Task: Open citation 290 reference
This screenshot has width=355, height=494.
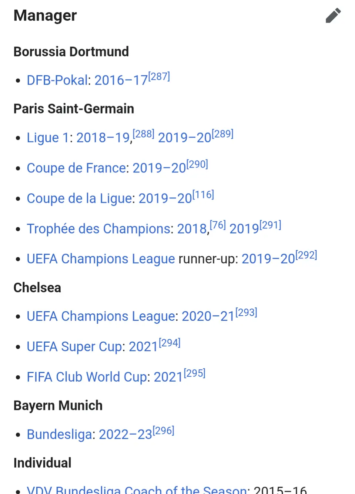Action: 197,164
